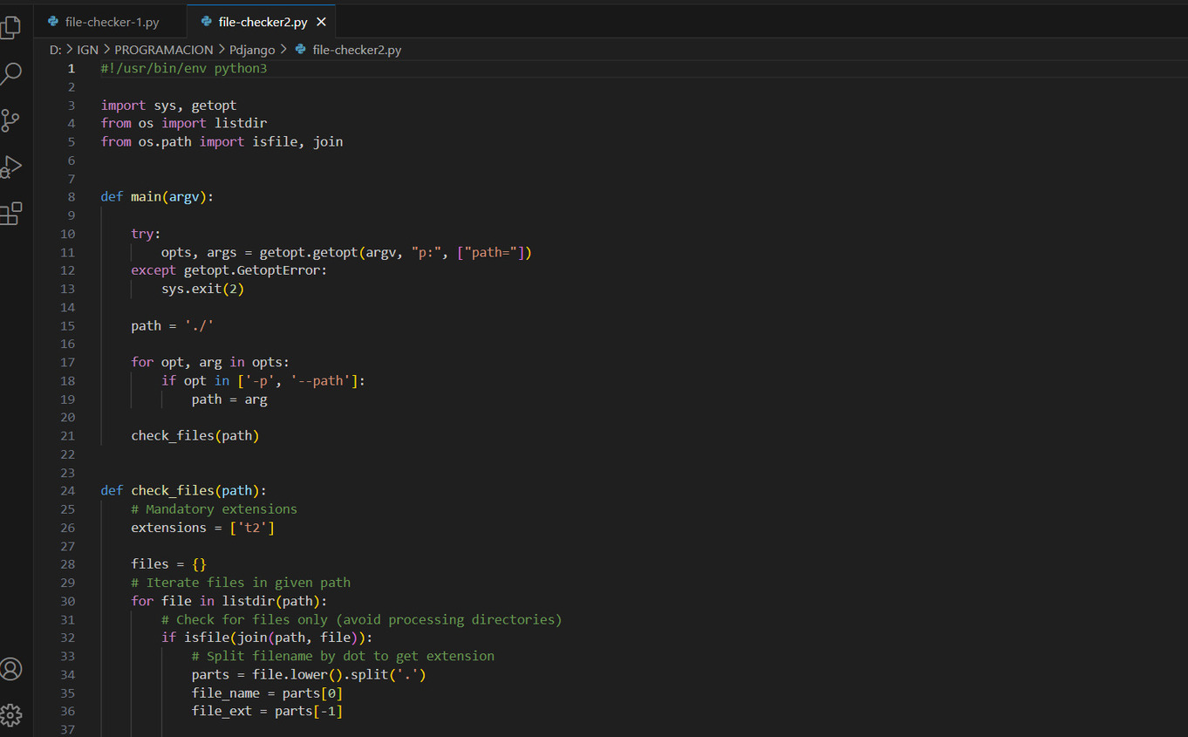
Task: Expand the chevron after Pdjango in breadcrumb
Action: [x=283, y=50]
